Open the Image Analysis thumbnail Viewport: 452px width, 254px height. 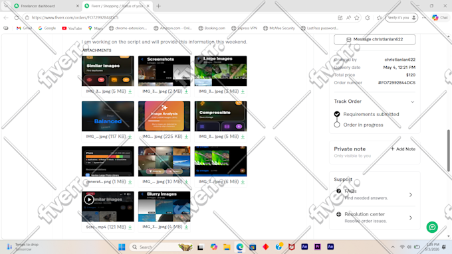(x=164, y=116)
